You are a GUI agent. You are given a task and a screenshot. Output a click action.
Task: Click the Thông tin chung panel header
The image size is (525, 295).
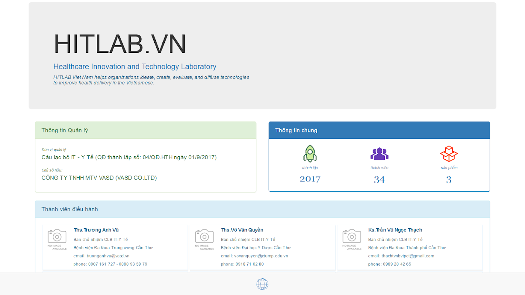coord(379,130)
